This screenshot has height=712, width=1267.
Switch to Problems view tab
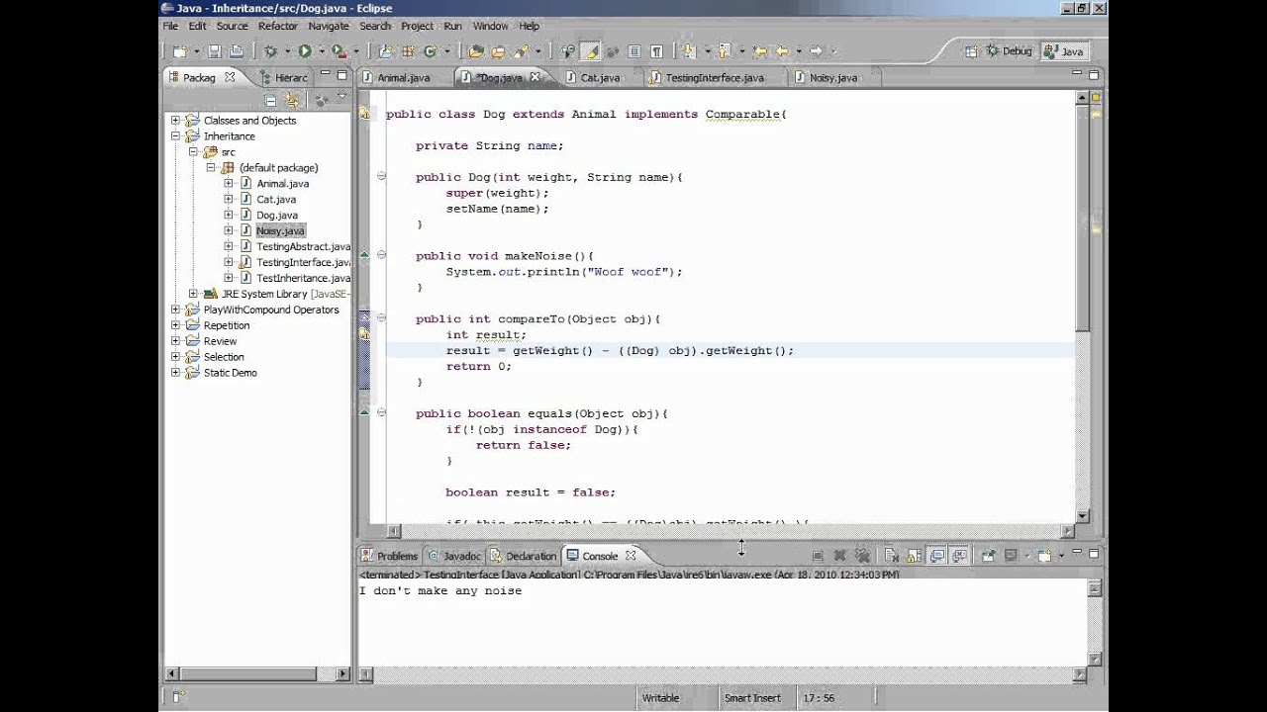coord(390,556)
